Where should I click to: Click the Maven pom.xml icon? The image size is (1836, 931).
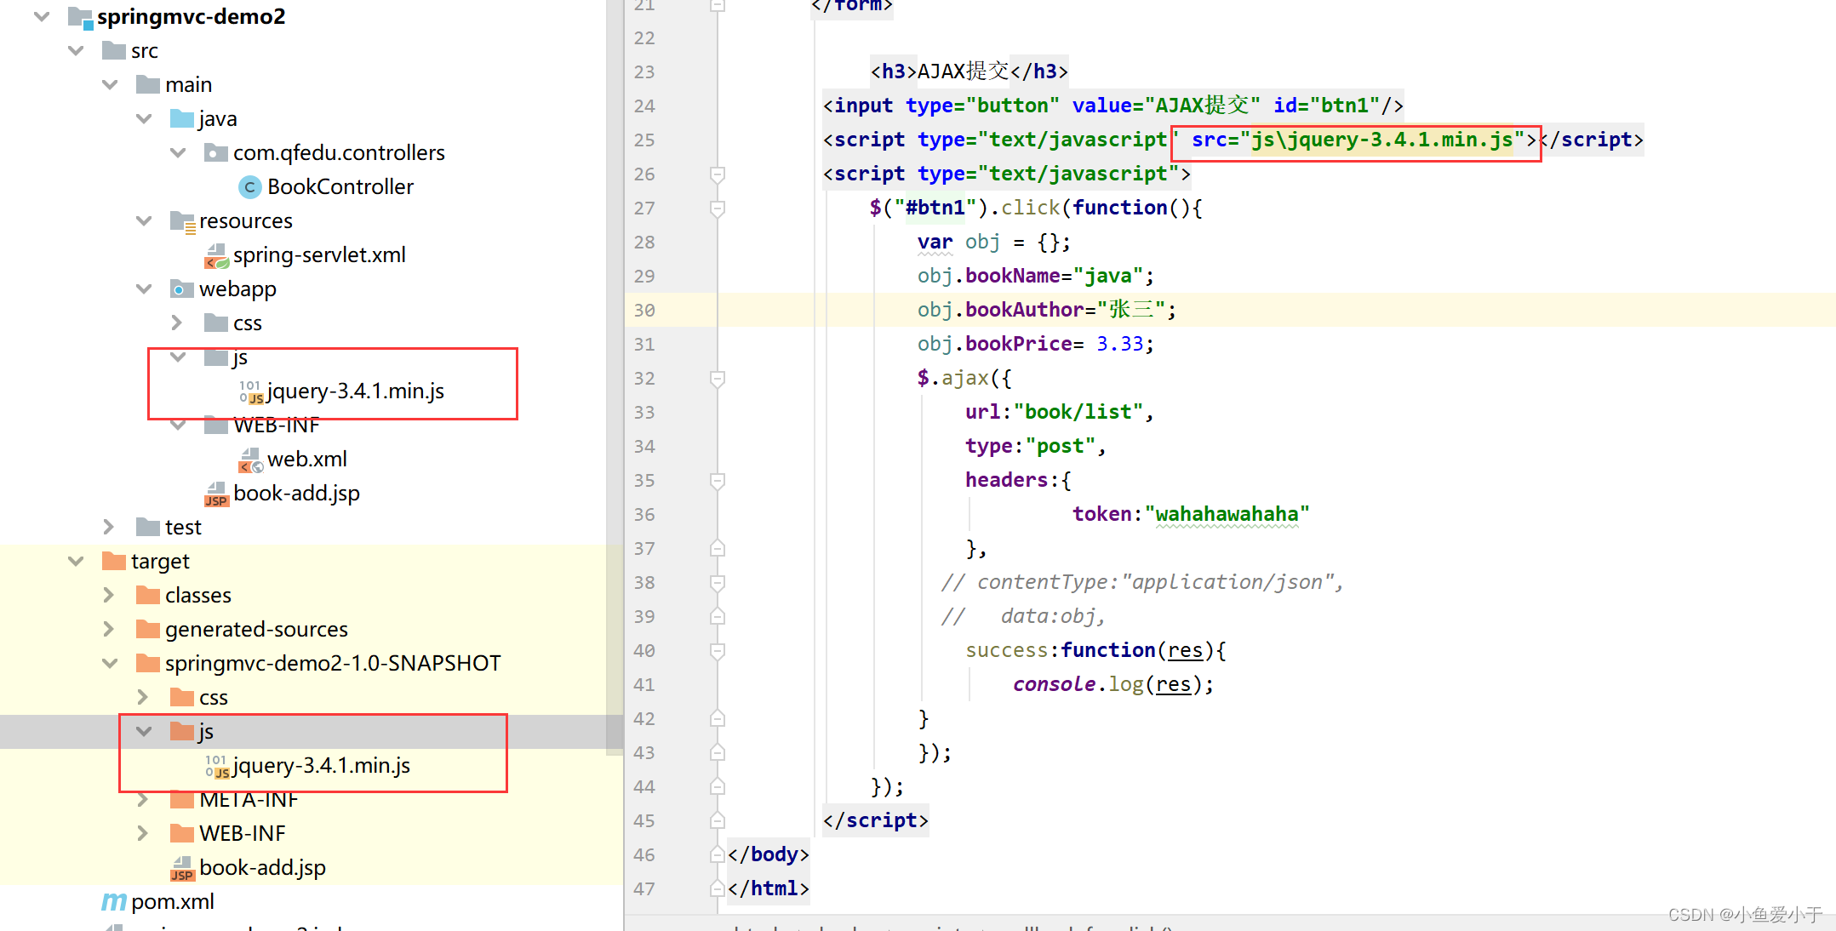(113, 902)
